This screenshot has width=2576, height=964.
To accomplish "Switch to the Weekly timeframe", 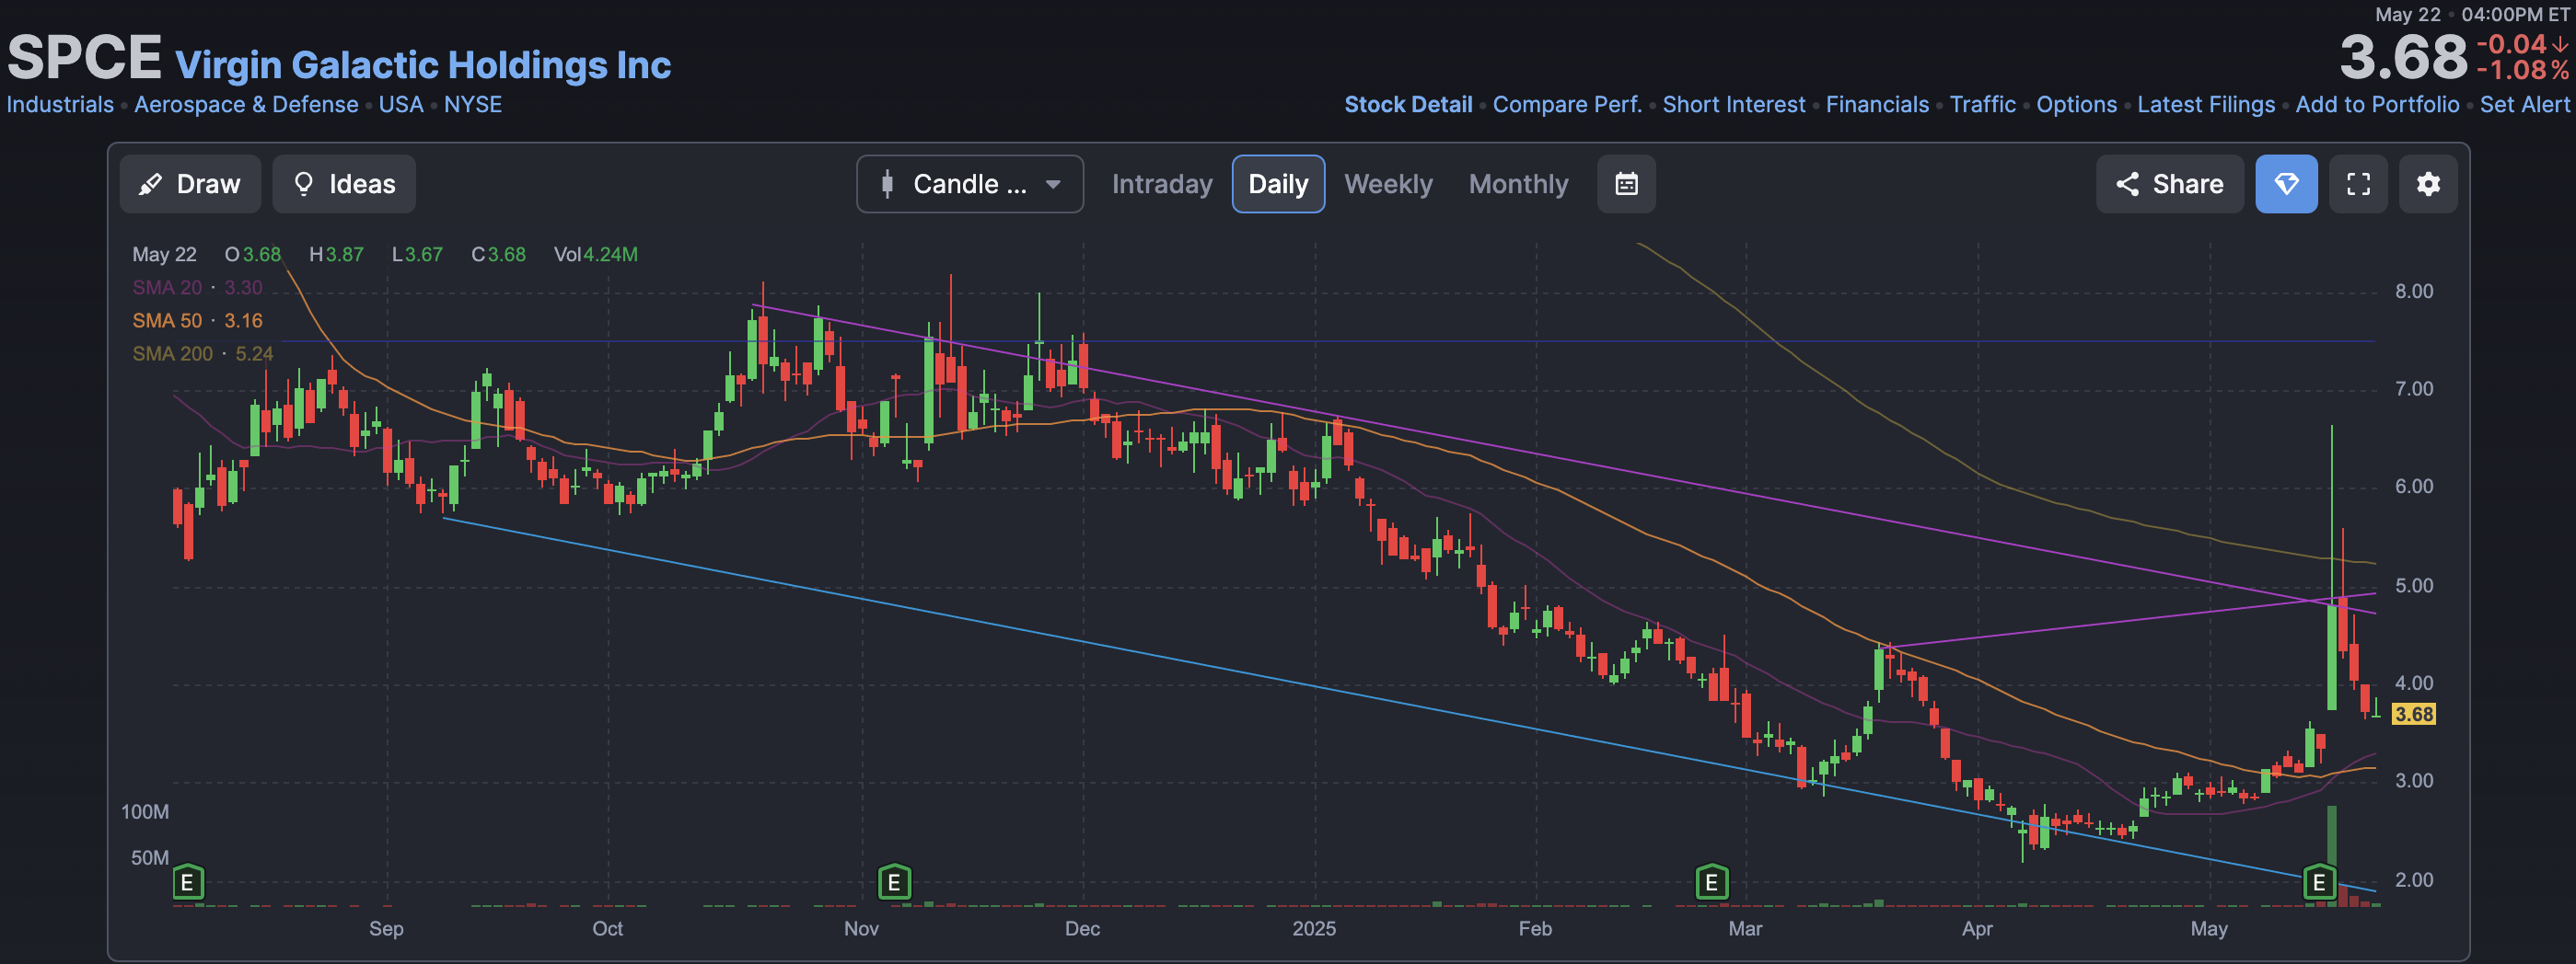I will [1388, 184].
